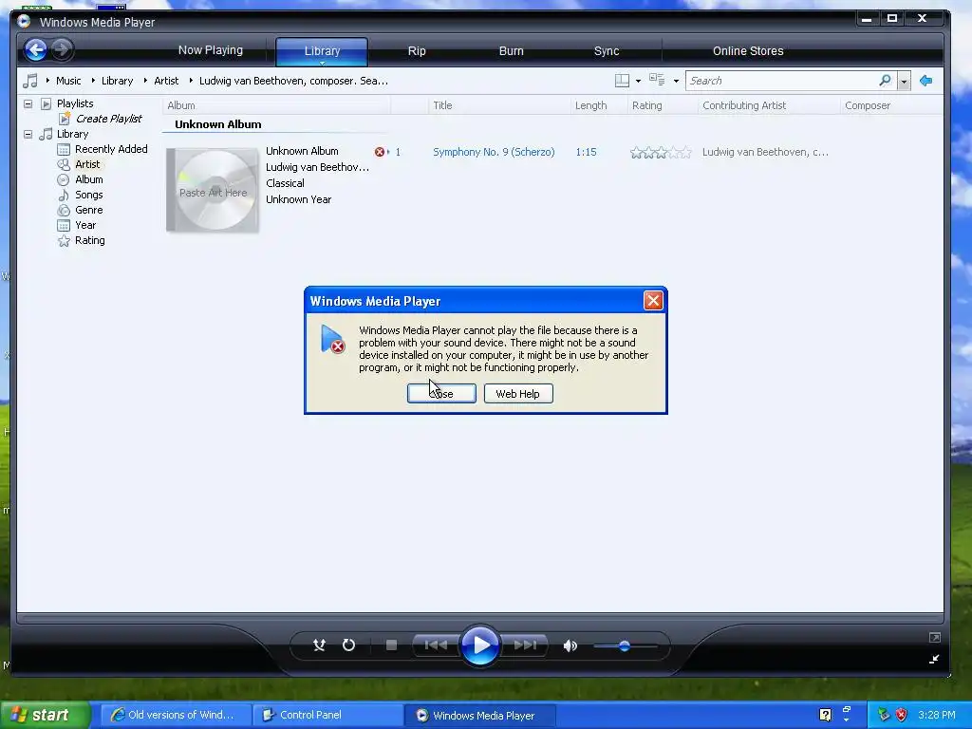Dismiss the error dialog with red X
The image size is (972, 729).
[x=653, y=301]
